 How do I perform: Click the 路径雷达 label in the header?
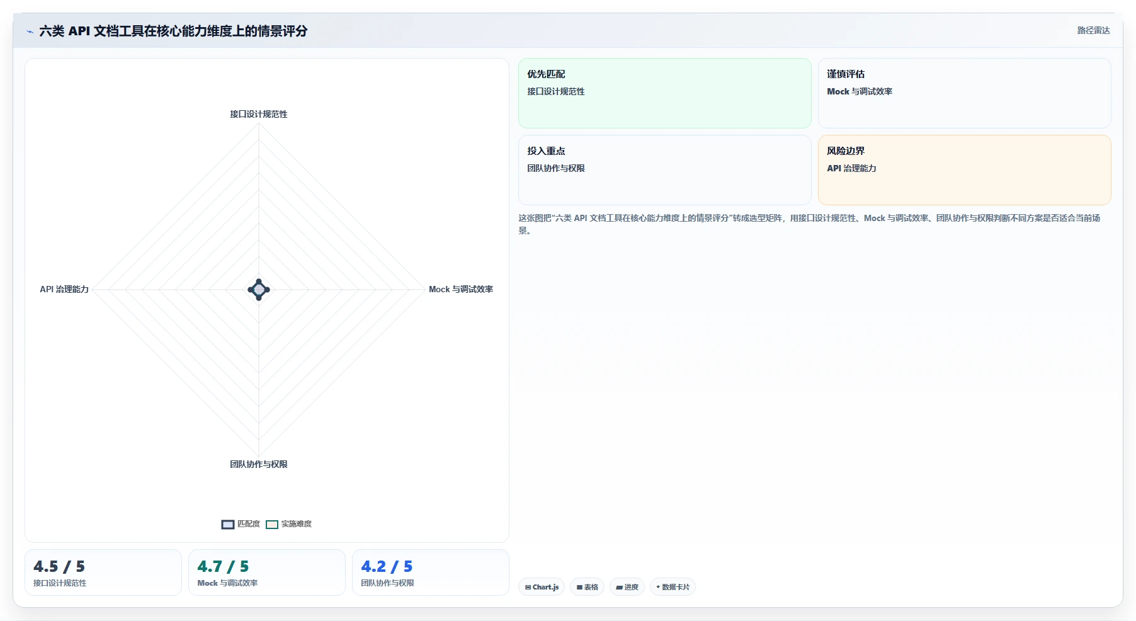[1093, 30]
